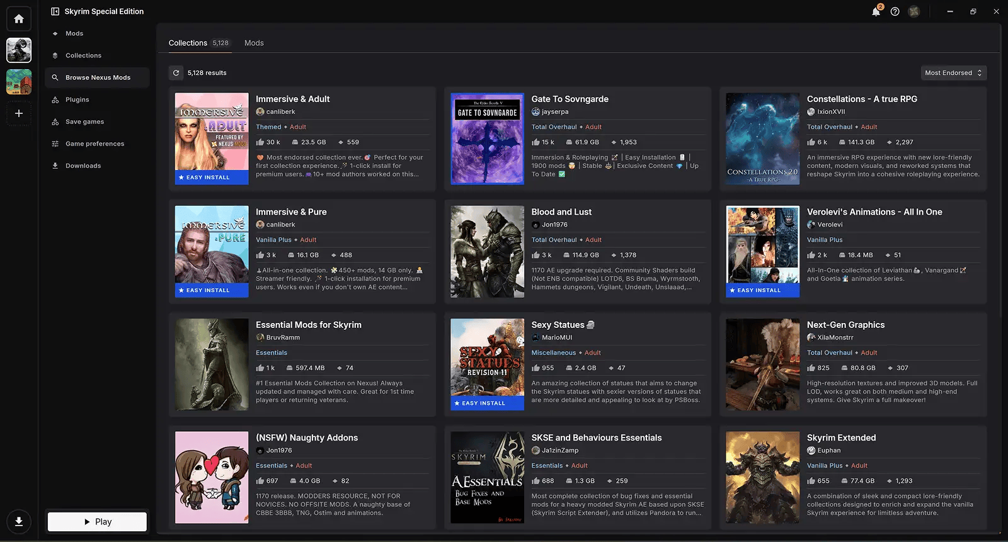The width and height of the screenshot is (1008, 542).
Task: Click the Game preferences sliders icon
Action: click(55, 144)
